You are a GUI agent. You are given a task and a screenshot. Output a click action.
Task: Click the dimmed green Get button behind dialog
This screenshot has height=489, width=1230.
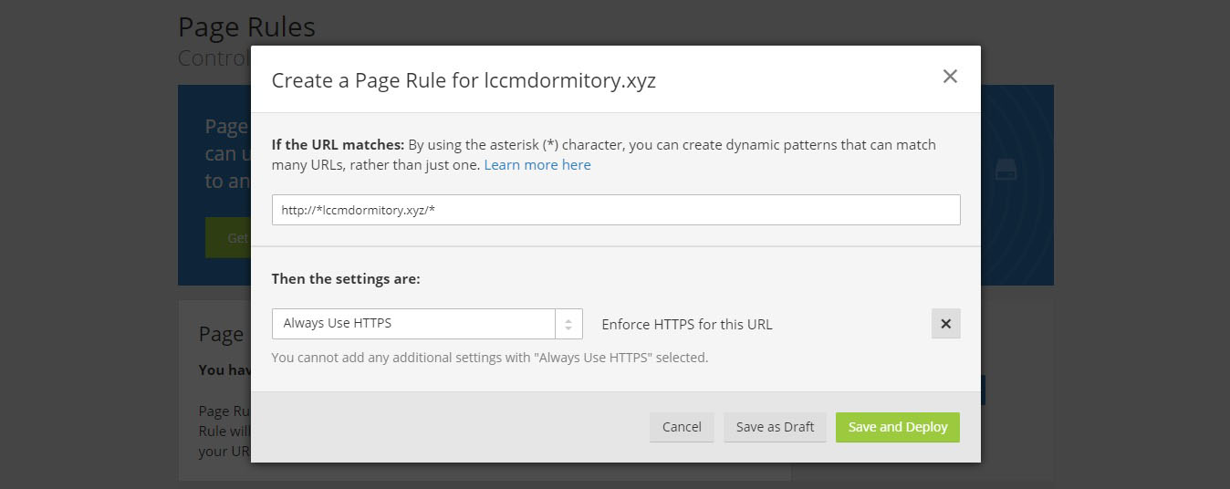228,237
